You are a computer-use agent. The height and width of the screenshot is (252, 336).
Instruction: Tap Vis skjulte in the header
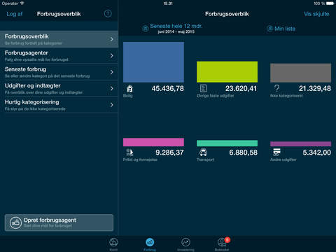tap(316, 14)
